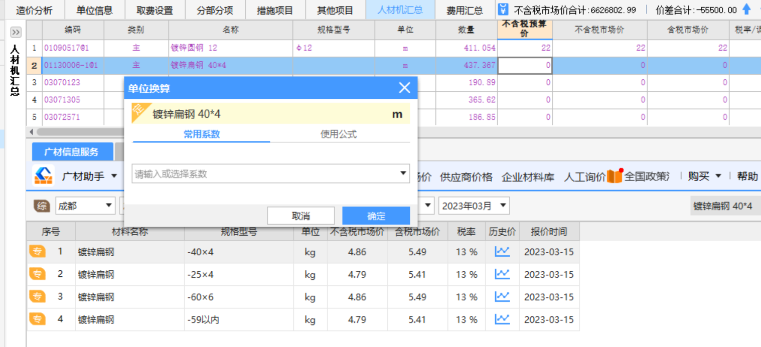Screen dimensions: 761x347
Task: Click the history price chart icon for 镀锌扁钢 -40×4
Action: point(502,252)
